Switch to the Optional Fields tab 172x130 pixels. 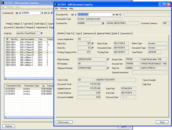point(103,33)
